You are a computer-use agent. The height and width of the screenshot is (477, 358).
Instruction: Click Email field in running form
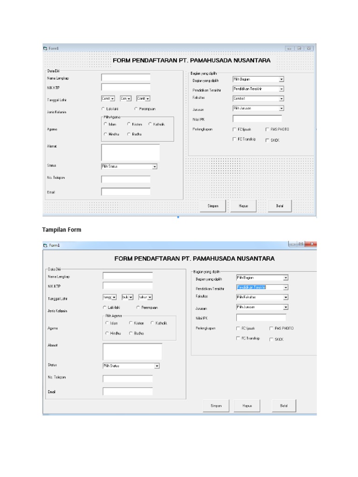128,391
